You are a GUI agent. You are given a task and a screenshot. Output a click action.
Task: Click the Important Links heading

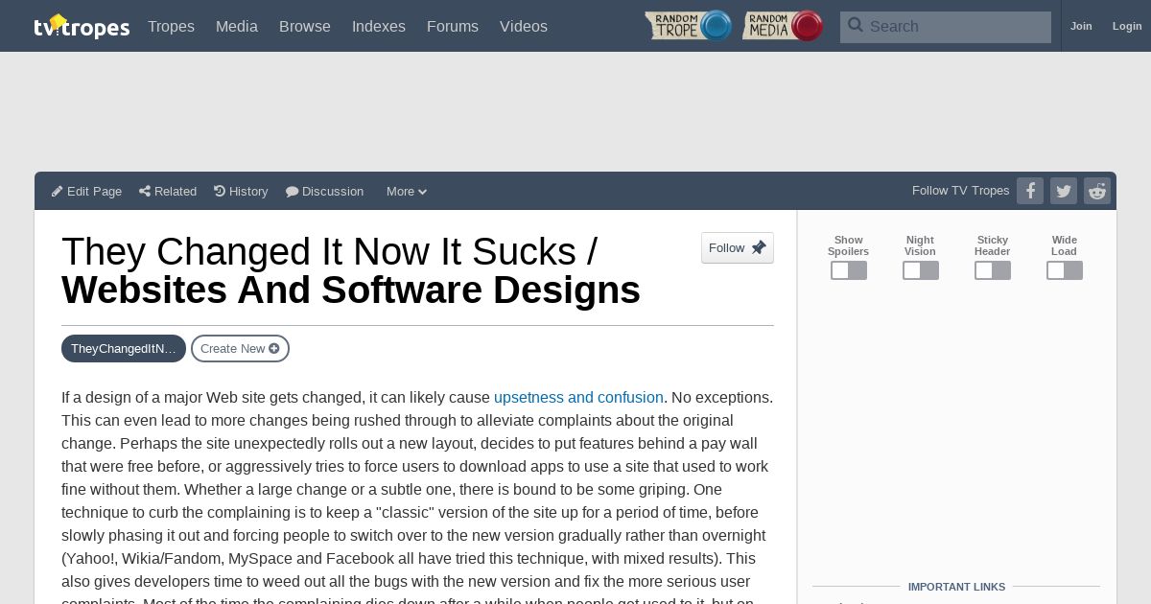click(956, 587)
